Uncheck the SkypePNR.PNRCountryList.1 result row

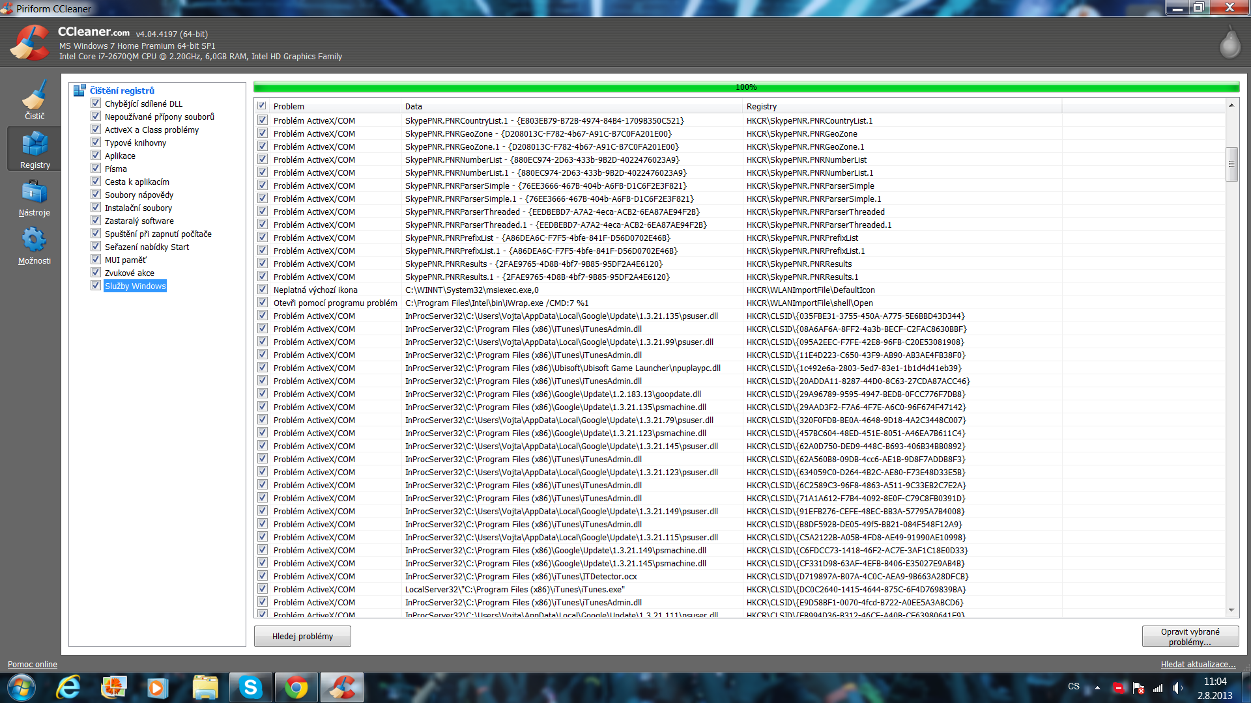point(262,120)
